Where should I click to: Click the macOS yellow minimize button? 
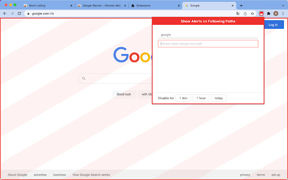tap(10, 5)
